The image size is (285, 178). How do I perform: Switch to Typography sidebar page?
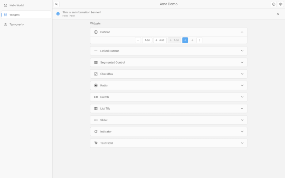[26, 24]
